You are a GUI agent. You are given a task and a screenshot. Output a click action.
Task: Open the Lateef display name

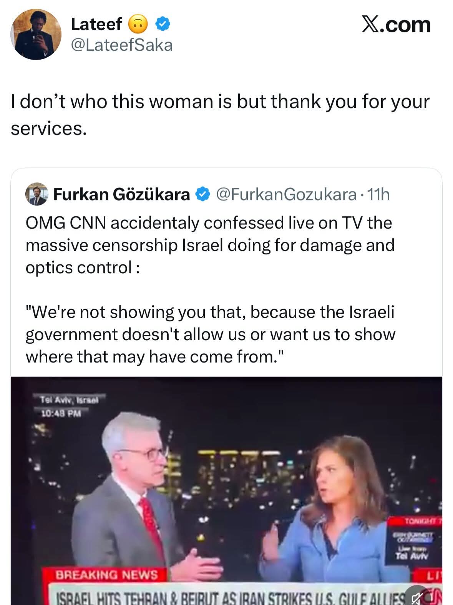pyautogui.click(x=96, y=25)
